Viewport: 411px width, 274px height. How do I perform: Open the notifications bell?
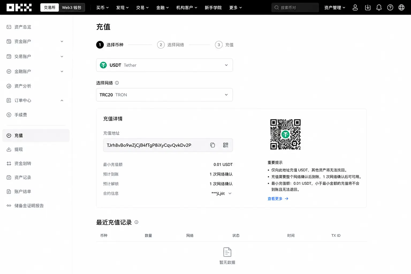point(379,7)
